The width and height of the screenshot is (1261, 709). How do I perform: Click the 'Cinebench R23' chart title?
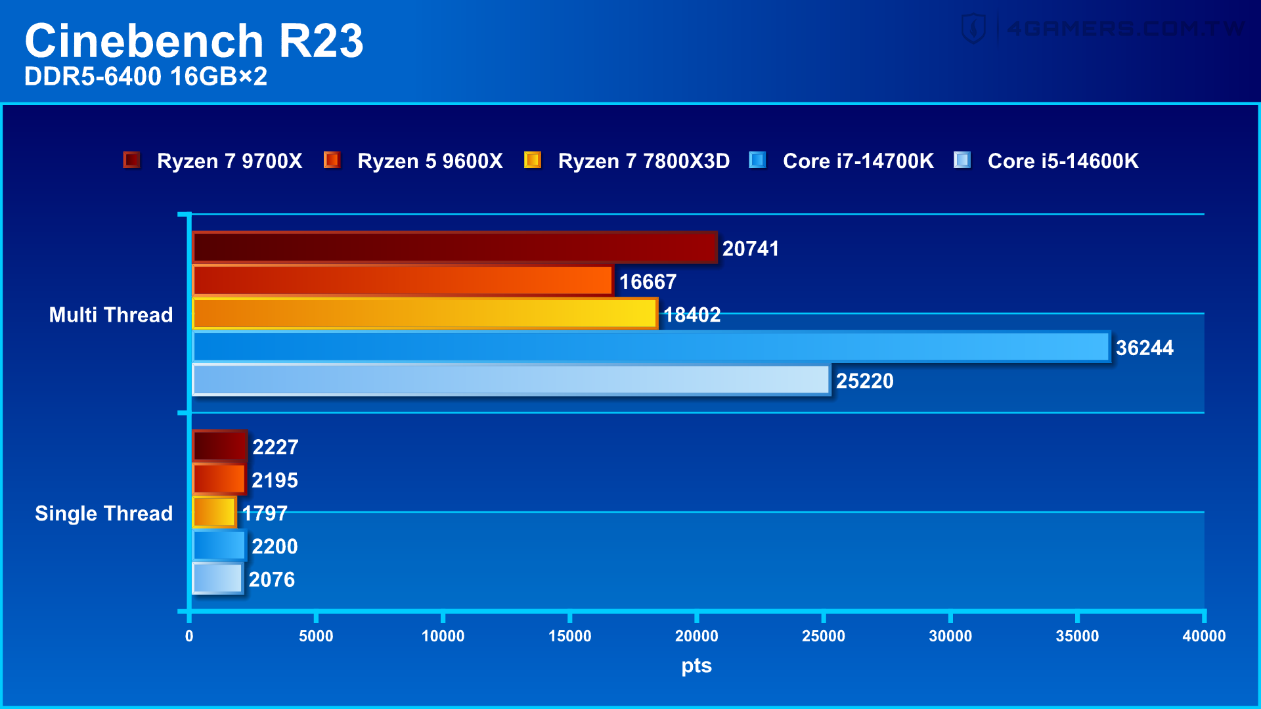point(194,41)
